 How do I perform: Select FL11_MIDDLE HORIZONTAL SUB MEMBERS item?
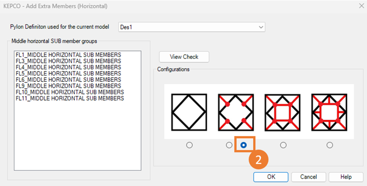pos(70,99)
